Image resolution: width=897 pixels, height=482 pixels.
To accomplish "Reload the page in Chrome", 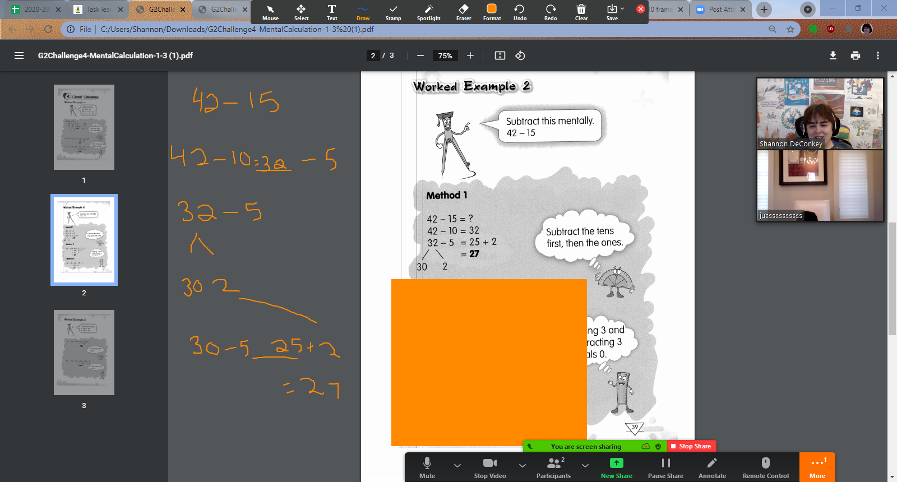I will 48,29.
